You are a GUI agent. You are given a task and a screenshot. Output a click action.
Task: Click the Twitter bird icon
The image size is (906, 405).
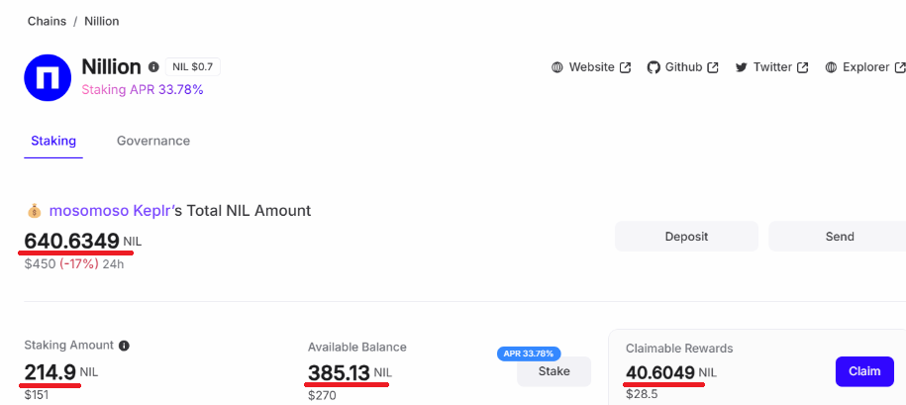[742, 67]
